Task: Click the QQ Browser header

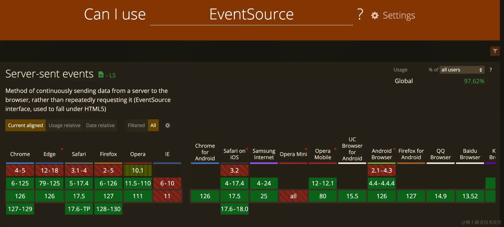Action: pos(440,154)
